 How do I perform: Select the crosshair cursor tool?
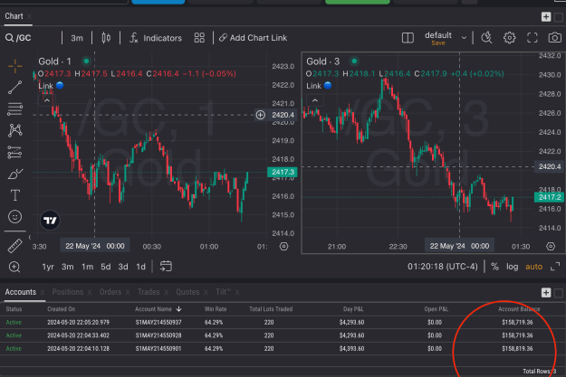14,66
